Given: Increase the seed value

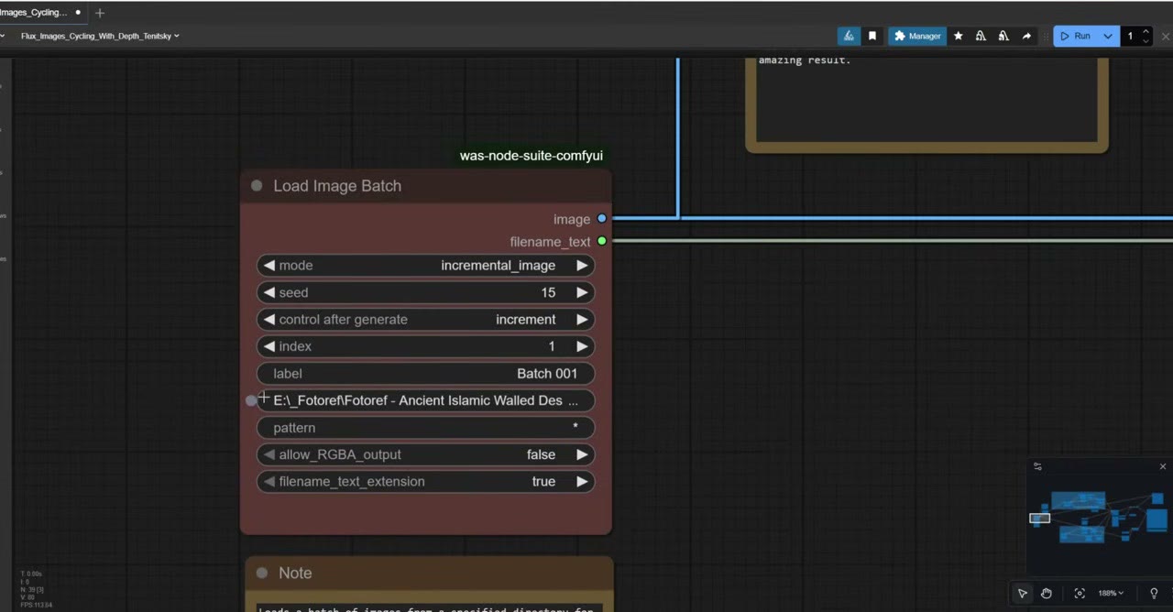Looking at the screenshot, I should tap(582, 292).
